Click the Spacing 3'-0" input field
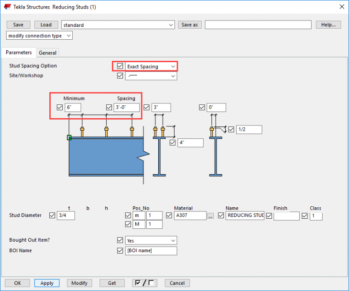Viewport: 349px width, 291px height. click(126, 108)
